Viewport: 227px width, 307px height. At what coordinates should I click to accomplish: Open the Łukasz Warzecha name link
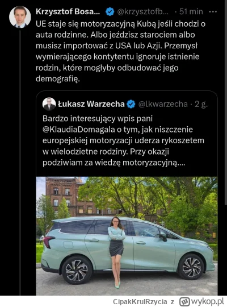pos(91,104)
